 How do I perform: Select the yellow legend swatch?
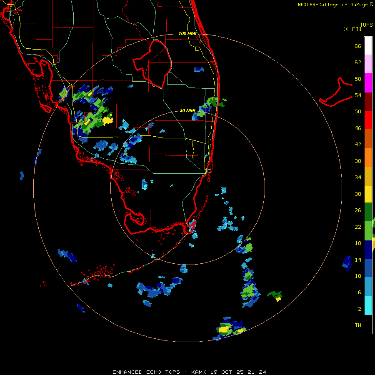coord(368,194)
